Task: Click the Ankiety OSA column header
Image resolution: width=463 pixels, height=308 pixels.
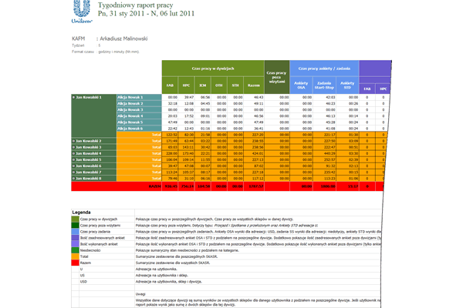Action: tap(301, 85)
